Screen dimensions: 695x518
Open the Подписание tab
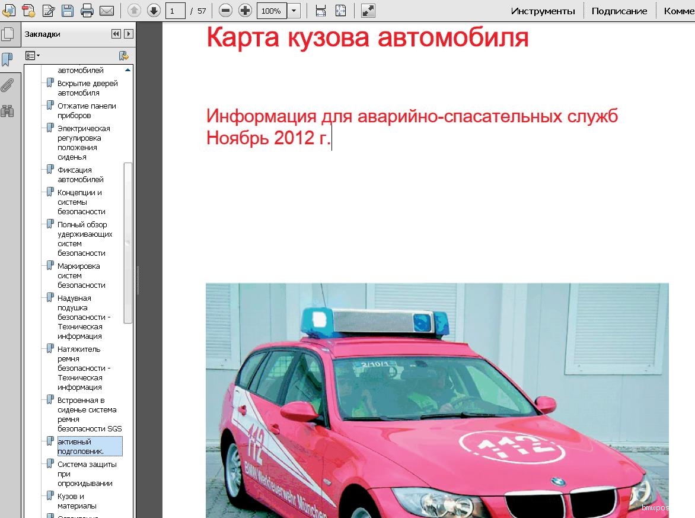(619, 11)
